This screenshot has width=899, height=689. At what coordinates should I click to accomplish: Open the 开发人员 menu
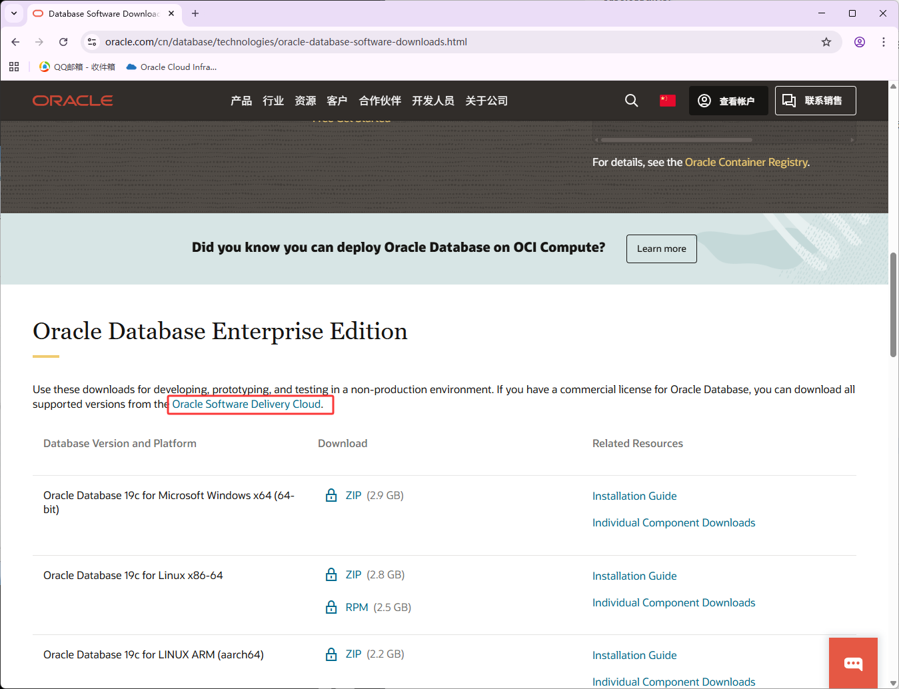[x=433, y=101]
